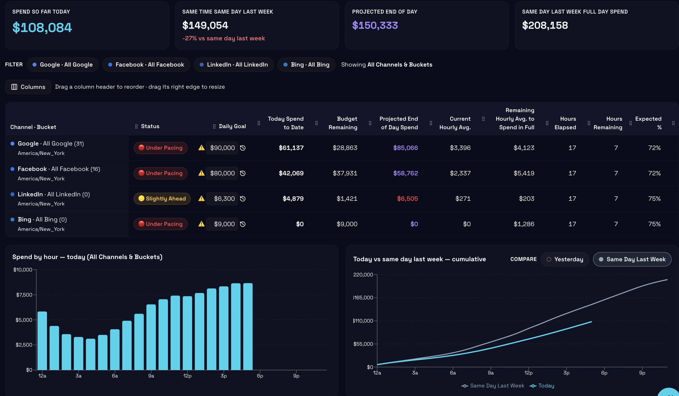Click the 12a bar in Spend by hour chart
This screenshot has width=679, height=396.
tap(42, 341)
